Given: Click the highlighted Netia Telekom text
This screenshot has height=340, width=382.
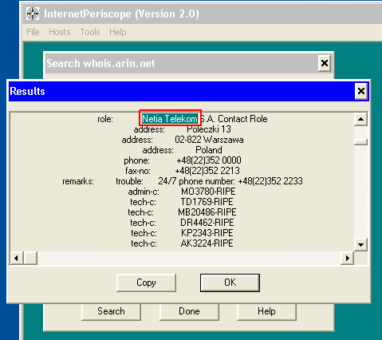Looking at the screenshot, I should pyautogui.click(x=170, y=119).
